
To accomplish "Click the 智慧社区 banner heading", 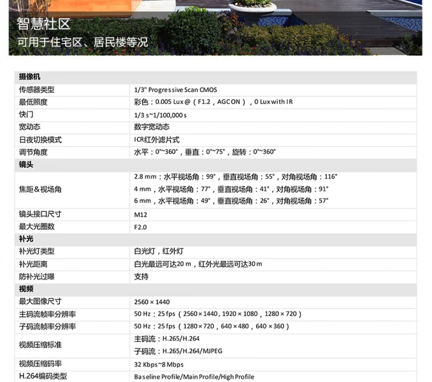I will [44, 24].
